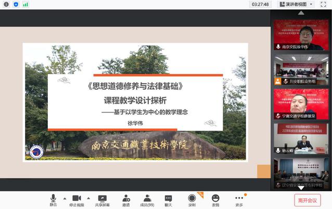Click the Leave Meeting (离开会议) button

[307, 200]
